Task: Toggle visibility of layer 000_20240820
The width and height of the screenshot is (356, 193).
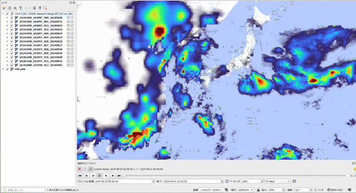Action: 12,18
